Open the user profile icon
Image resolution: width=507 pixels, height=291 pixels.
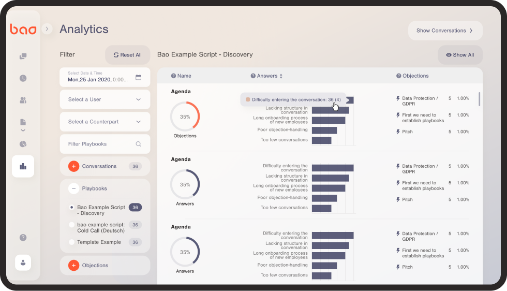23,263
